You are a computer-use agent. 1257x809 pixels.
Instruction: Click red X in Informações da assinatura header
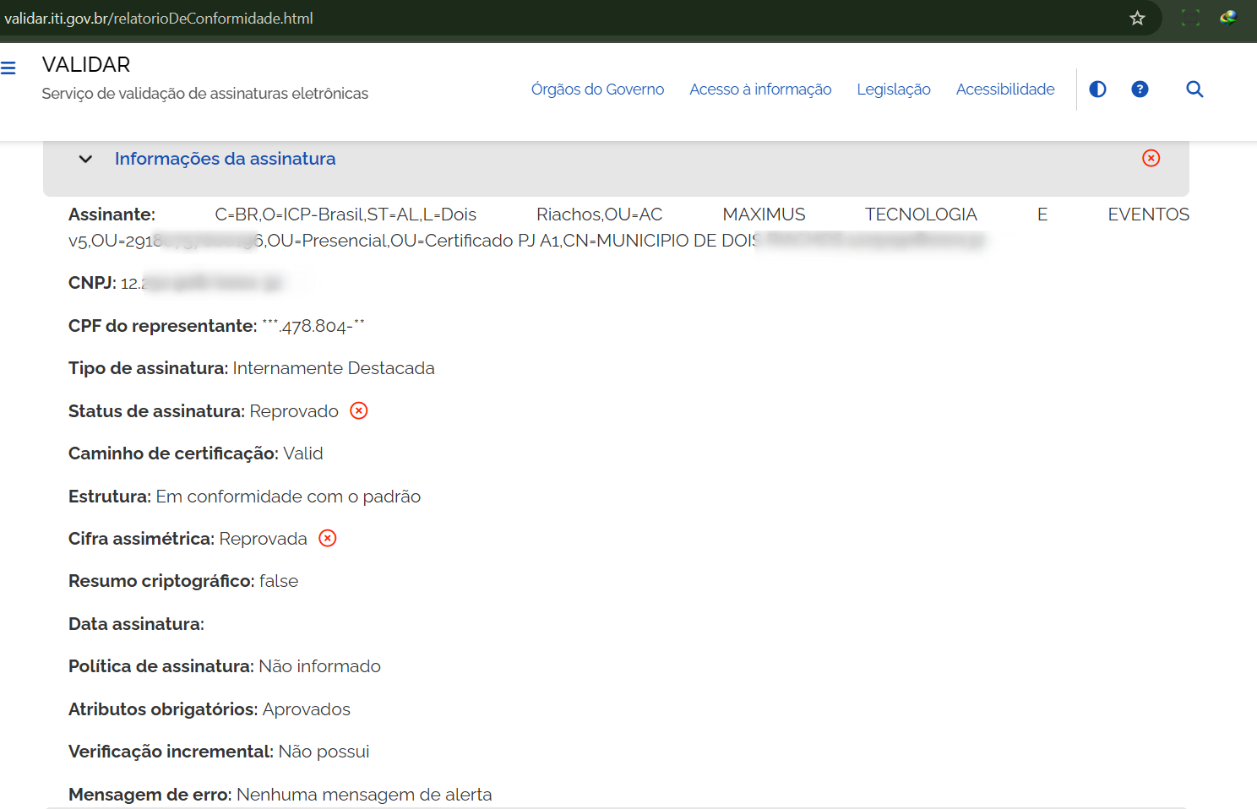coord(1151,159)
